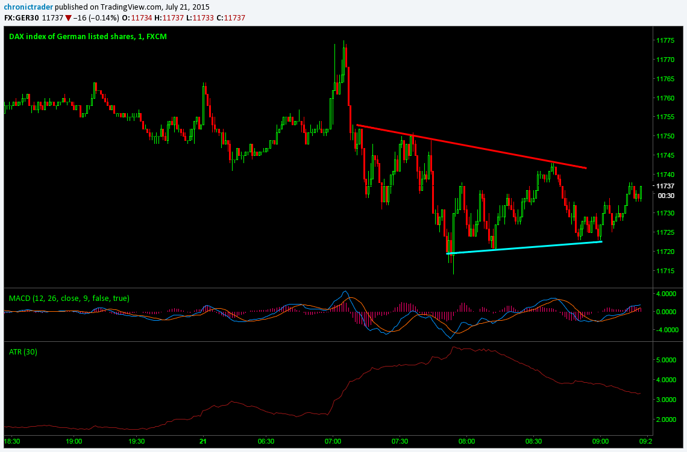Click the 07:00 time axis label
This screenshot has height=452, width=687.
333,441
